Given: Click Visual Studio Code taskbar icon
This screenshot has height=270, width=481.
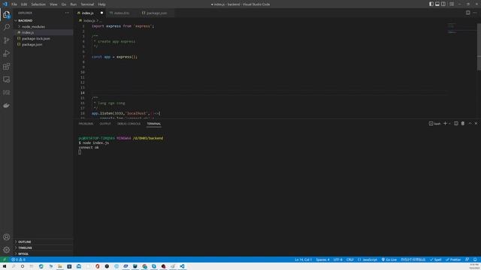Looking at the screenshot, I should [x=182, y=266].
